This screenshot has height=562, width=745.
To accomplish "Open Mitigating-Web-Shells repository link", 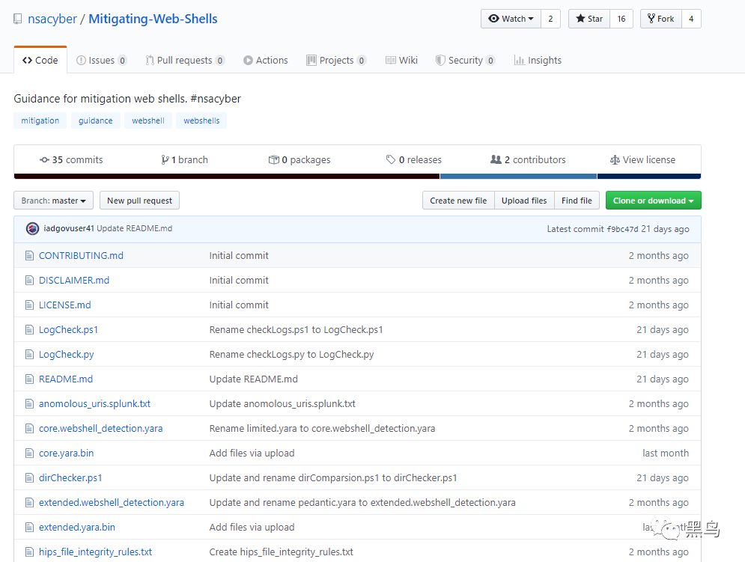I will click(x=153, y=19).
